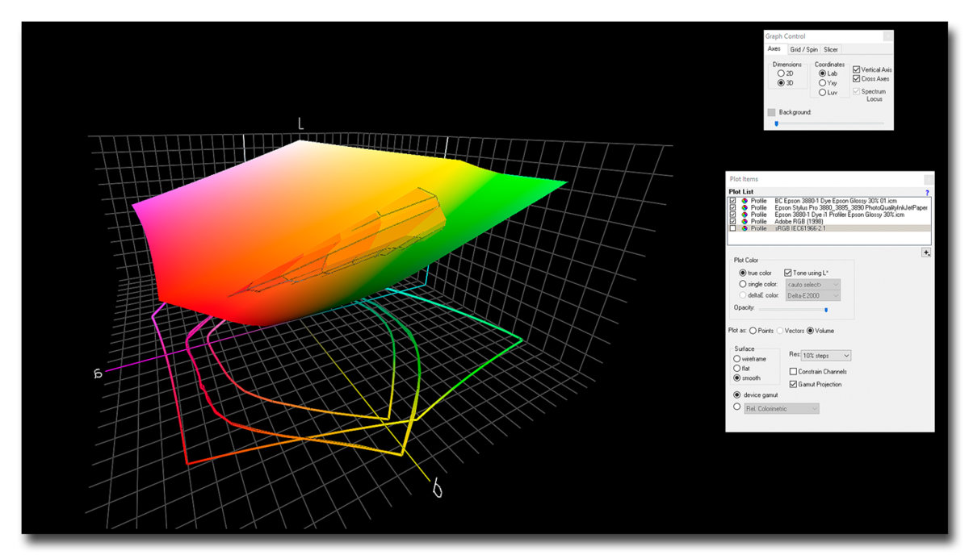Open the single color auto select dropdown
This screenshot has width=969, height=555.
[x=812, y=284]
